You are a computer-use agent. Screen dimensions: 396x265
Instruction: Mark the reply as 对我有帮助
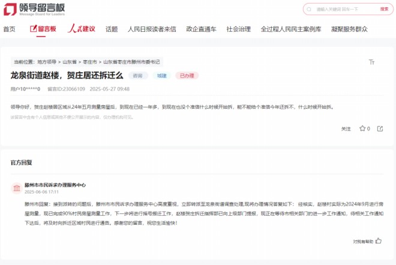click(362, 241)
